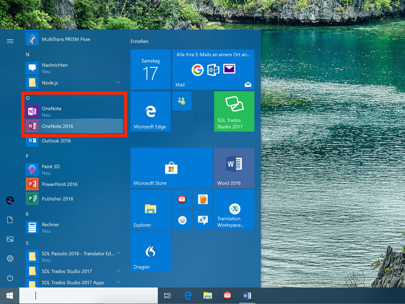
Task: Open the red toolbox small tile
Action: click(182, 199)
